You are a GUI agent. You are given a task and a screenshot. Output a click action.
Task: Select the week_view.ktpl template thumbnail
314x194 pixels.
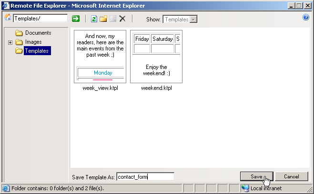[101, 57]
